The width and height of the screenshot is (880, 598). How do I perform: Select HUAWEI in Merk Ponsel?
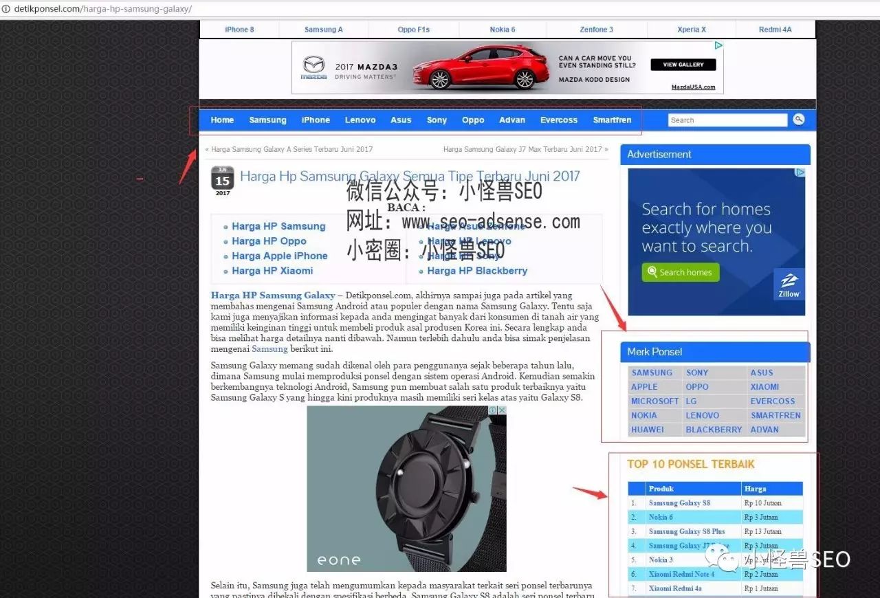(x=648, y=430)
